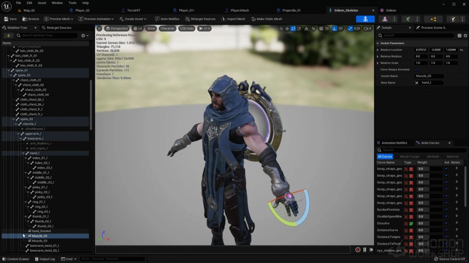Select the rotate gizmo tool

click(293, 29)
